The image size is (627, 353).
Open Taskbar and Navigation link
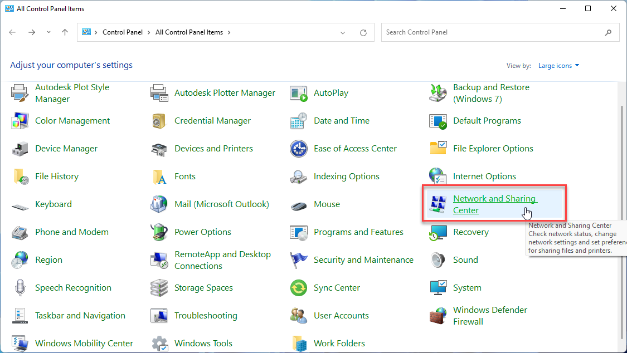(80, 316)
